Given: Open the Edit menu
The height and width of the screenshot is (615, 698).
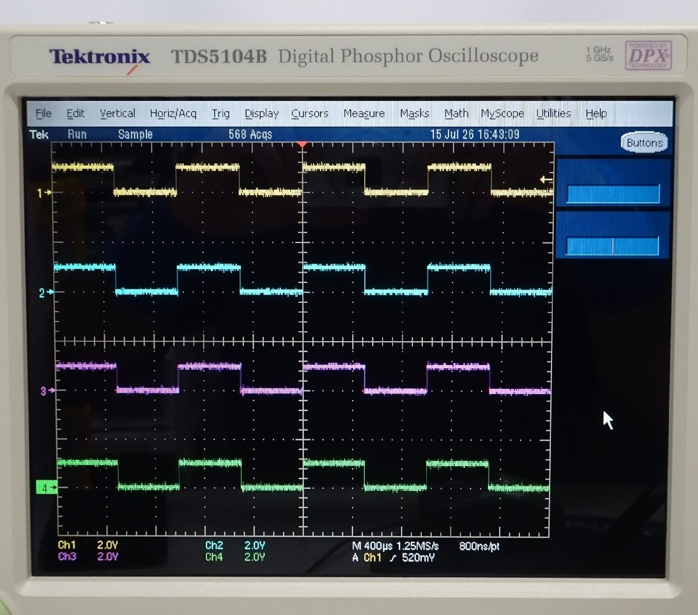Looking at the screenshot, I should tap(76, 113).
